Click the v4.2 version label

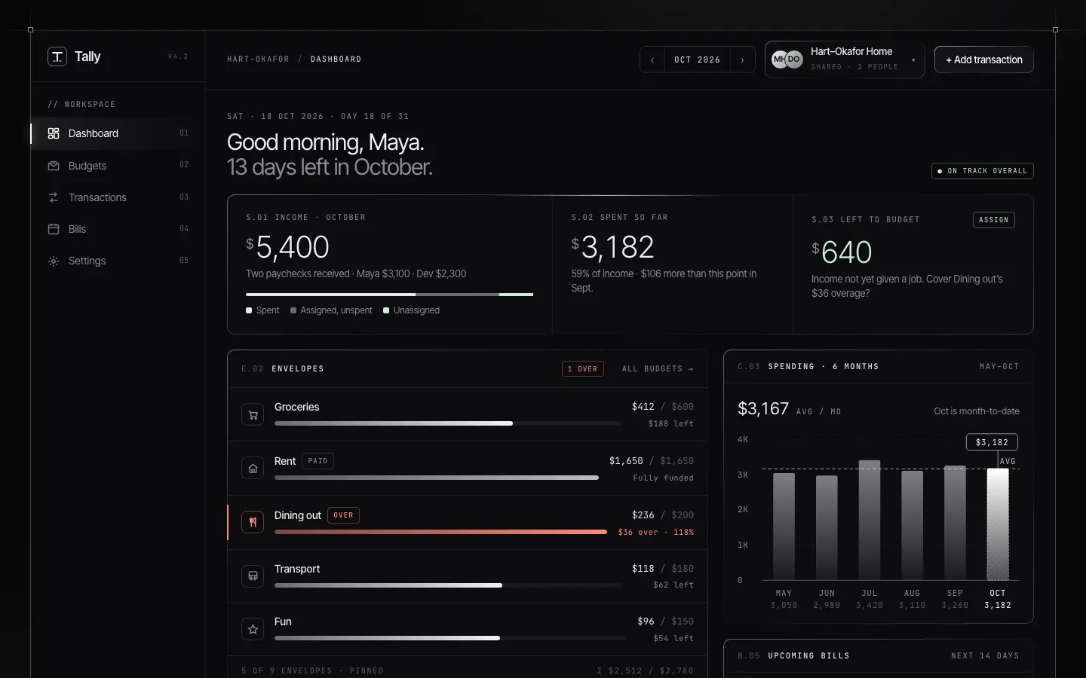(178, 56)
